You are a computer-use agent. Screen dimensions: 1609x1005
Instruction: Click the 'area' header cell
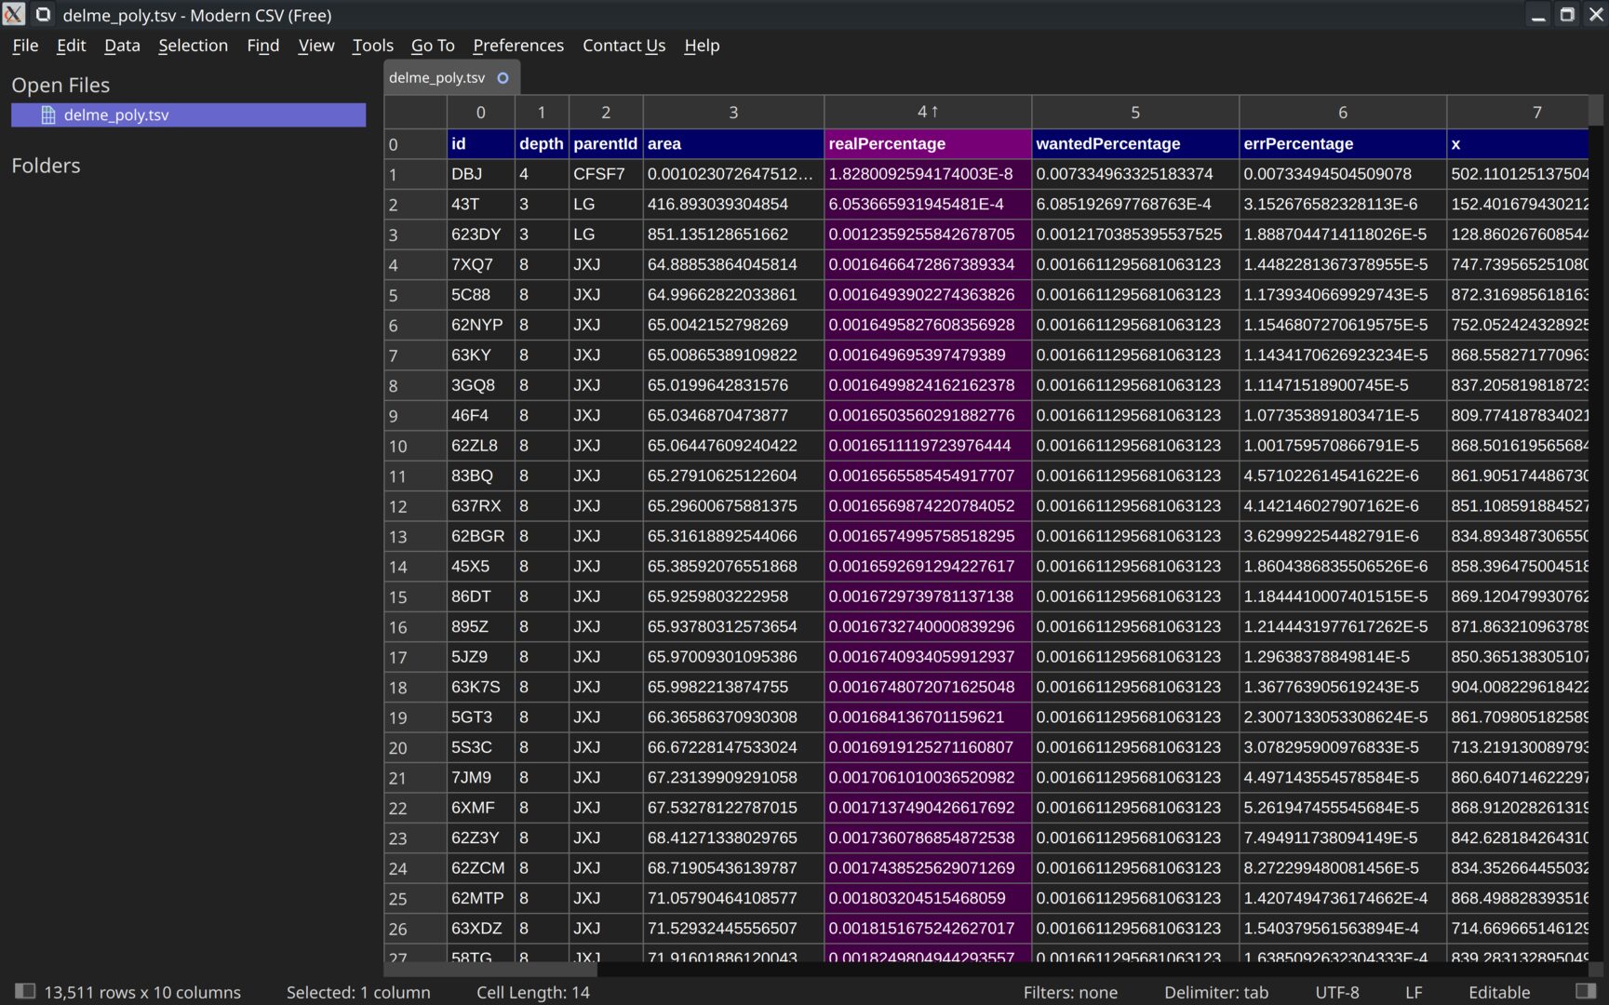tap(733, 144)
